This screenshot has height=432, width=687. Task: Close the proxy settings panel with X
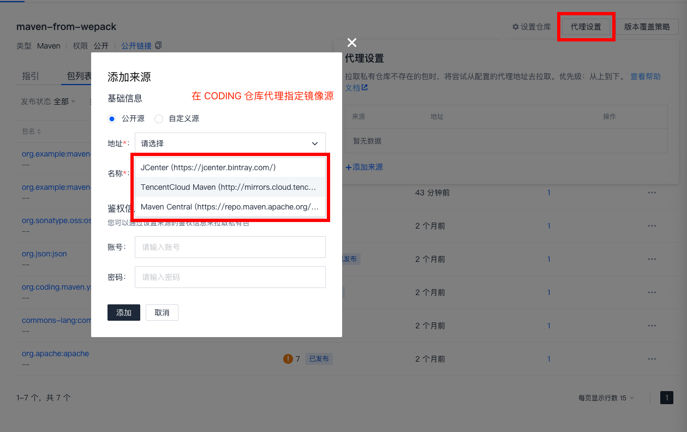(352, 43)
